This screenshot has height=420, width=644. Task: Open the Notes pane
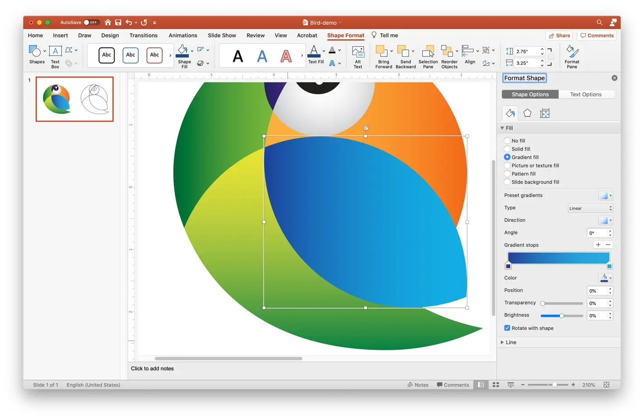pyautogui.click(x=418, y=384)
